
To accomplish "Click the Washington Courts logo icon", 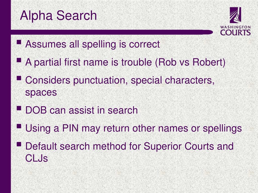I will [235, 15].
